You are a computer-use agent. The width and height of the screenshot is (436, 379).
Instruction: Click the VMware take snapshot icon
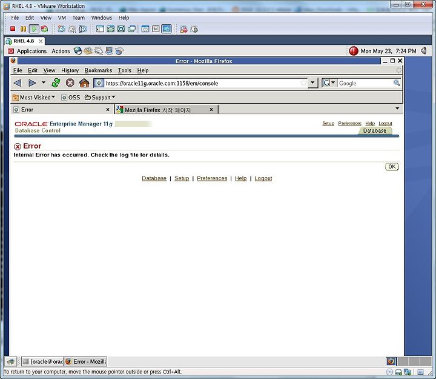(61, 29)
